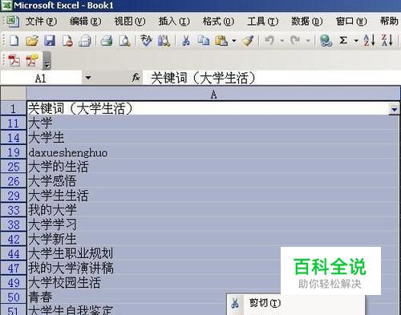Click the Excel logo in the title bar
Viewport: 401px width, 315px height.
tap(6, 5)
